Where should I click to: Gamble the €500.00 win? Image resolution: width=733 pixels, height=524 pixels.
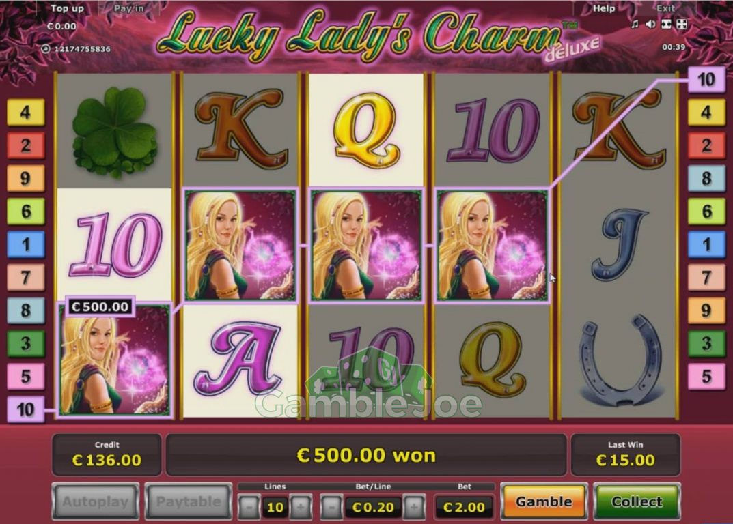click(544, 501)
